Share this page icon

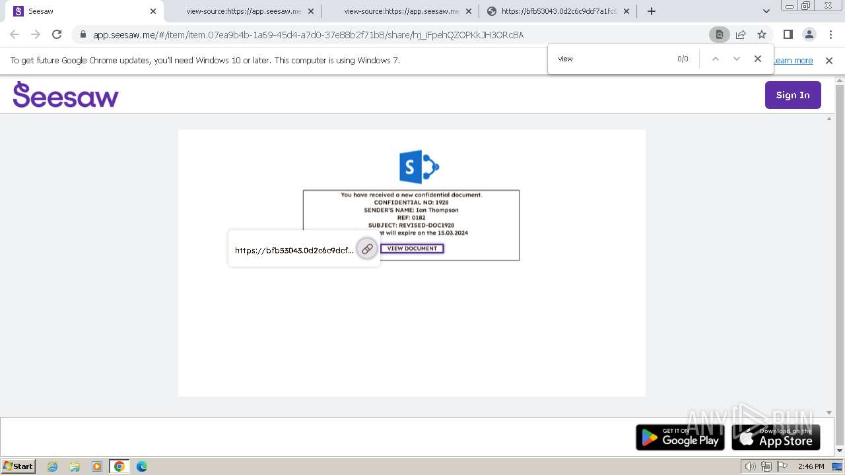[741, 35]
